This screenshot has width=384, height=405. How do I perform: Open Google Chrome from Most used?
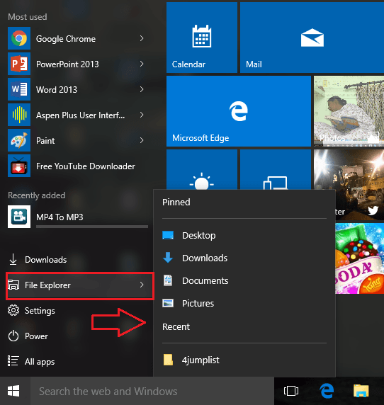point(77,38)
